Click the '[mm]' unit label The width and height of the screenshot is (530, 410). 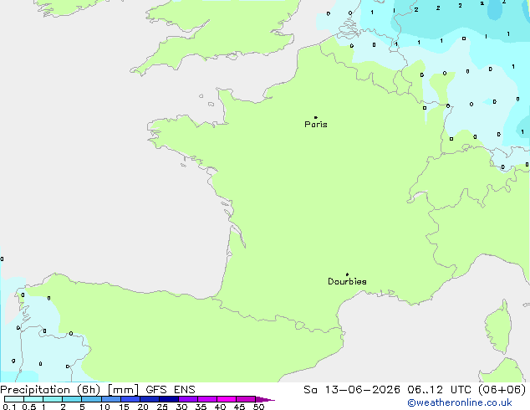(x=123, y=390)
